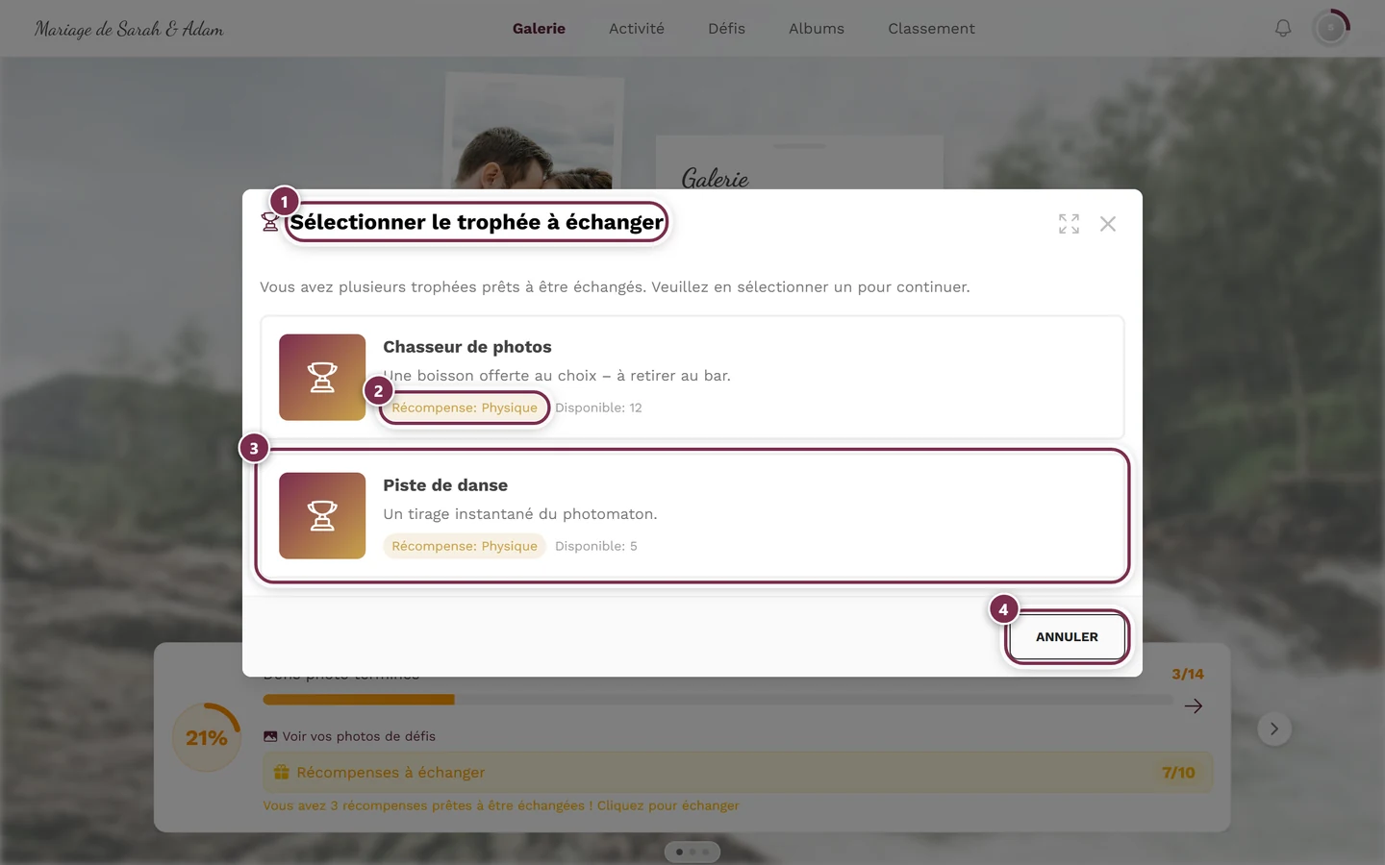Click the trophy icon beside the dialog title
The image size is (1385, 865).
click(x=270, y=222)
